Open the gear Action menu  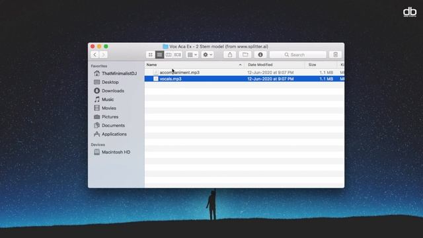(208, 55)
